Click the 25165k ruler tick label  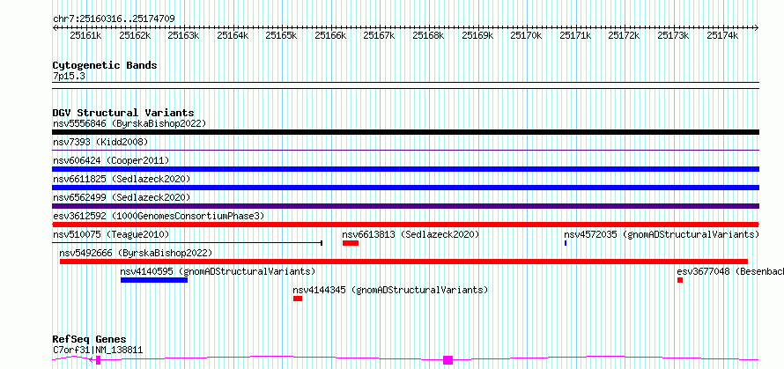[282, 36]
